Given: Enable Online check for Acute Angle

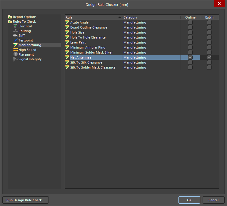Looking at the screenshot, I should click(x=190, y=22).
